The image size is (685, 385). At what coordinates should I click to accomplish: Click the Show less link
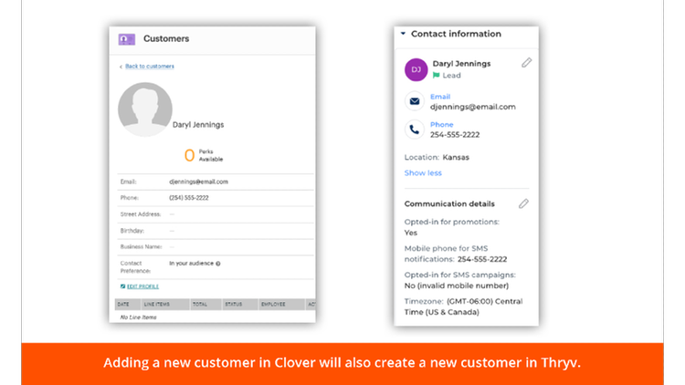click(x=423, y=172)
